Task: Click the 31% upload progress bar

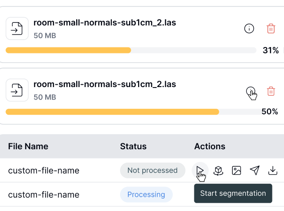Action: click(131, 50)
